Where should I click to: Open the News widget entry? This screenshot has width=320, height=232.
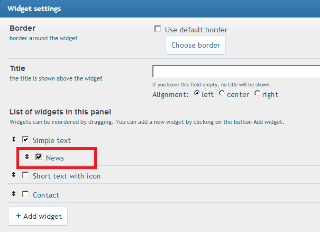tap(55, 158)
